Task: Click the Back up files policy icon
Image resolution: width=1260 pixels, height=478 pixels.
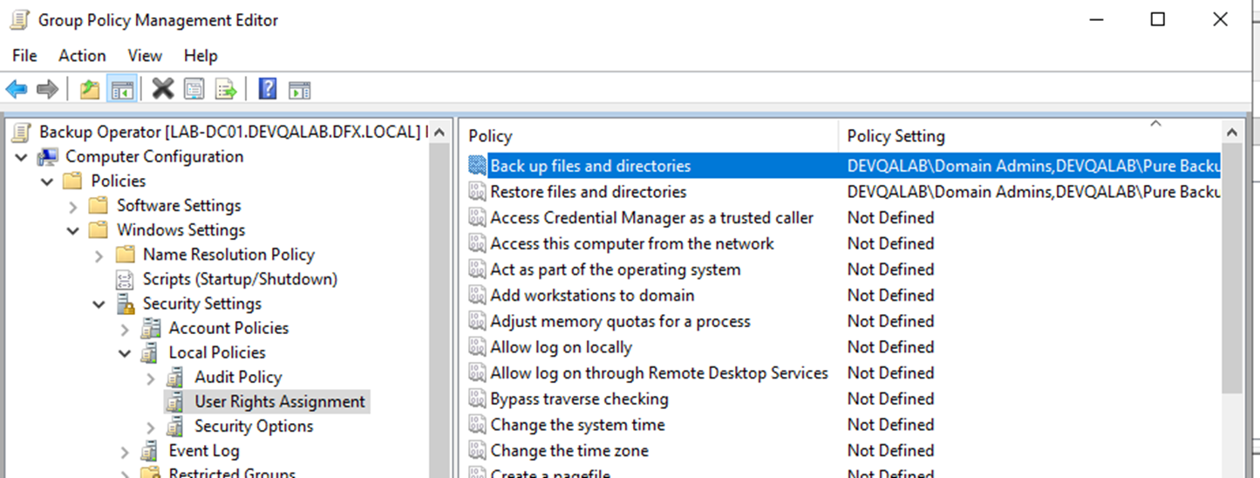Action: tap(477, 166)
